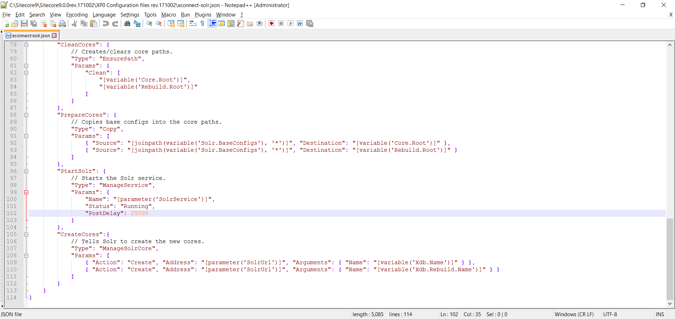Click INS mode in status bar

(660, 314)
